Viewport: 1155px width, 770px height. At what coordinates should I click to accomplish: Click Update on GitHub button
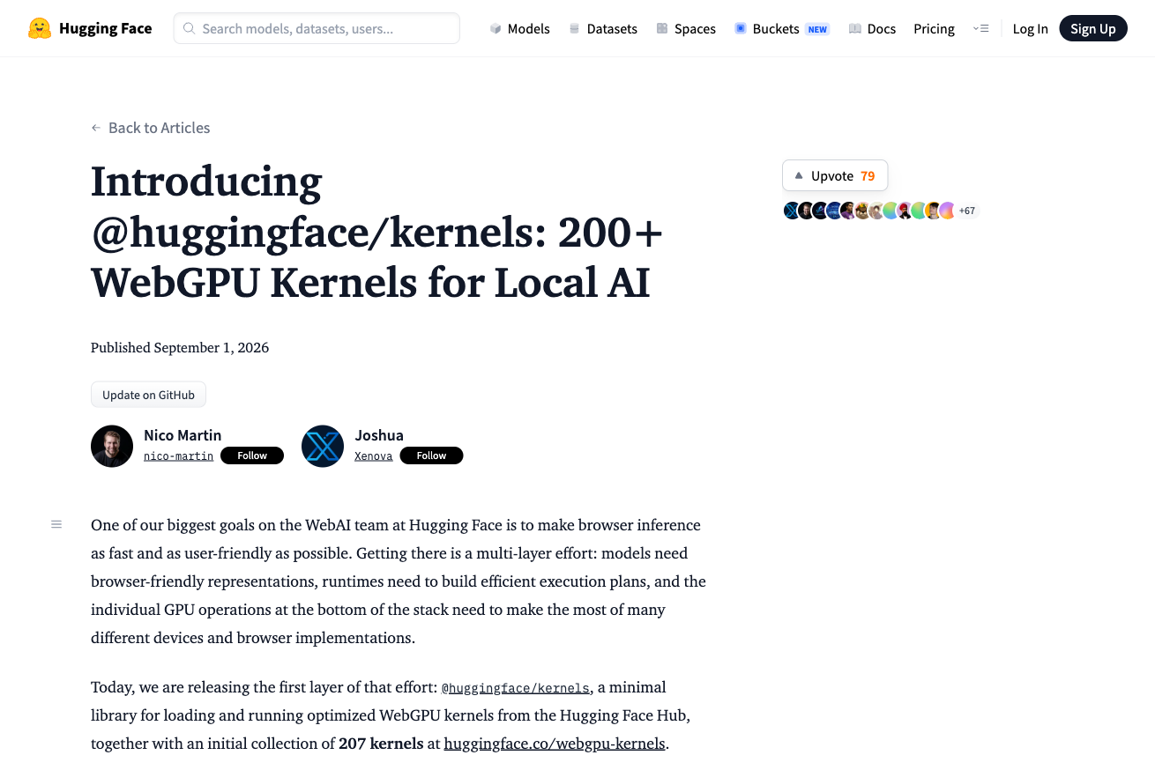click(x=148, y=395)
